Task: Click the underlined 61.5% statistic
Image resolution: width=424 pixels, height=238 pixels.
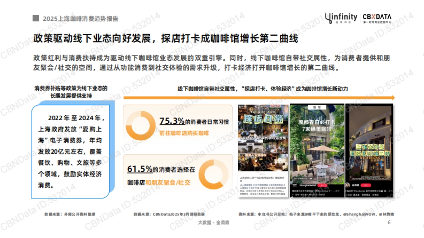Action: [x=140, y=169]
